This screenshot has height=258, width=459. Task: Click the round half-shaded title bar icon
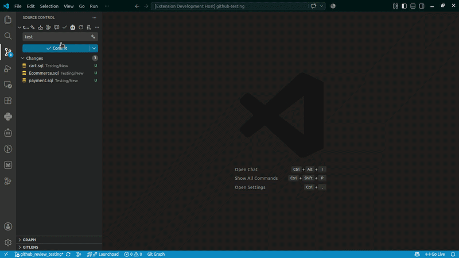[333, 6]
